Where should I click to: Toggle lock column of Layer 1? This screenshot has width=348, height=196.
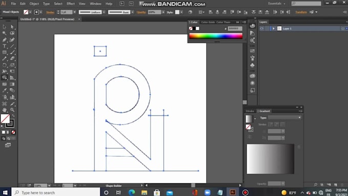267,29
